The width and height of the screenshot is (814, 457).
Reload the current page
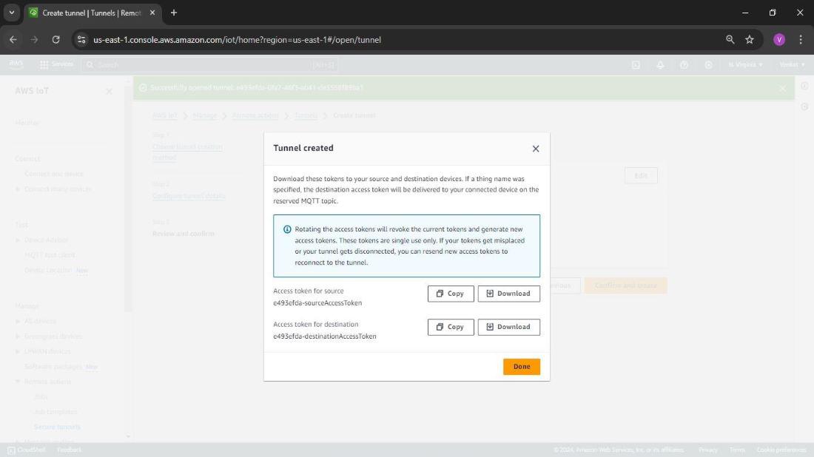pyautogui.click(x=55, y=39)
